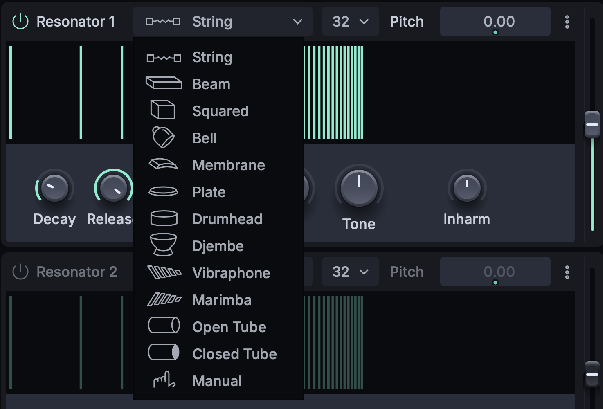603x409 pixels.
Task: Click Resonator 1 level fader handle
Action: 592,124
